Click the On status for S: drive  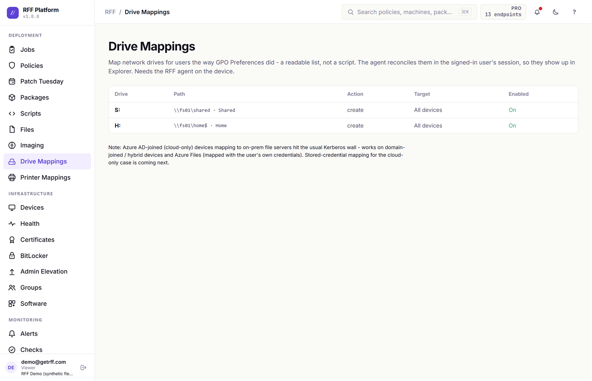click(512, 110)
